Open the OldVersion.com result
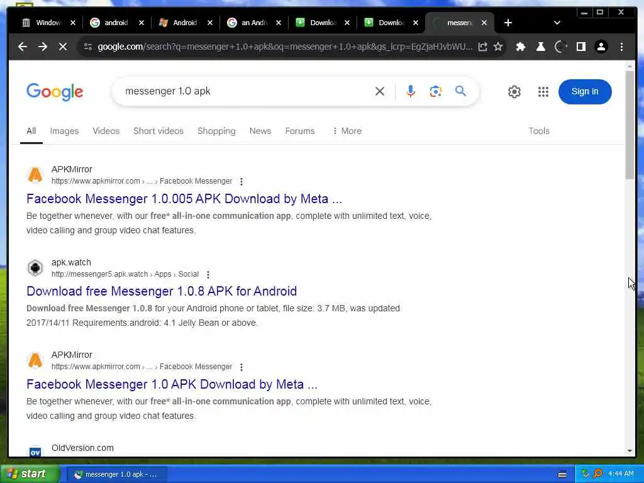 [x=82, y=448]
